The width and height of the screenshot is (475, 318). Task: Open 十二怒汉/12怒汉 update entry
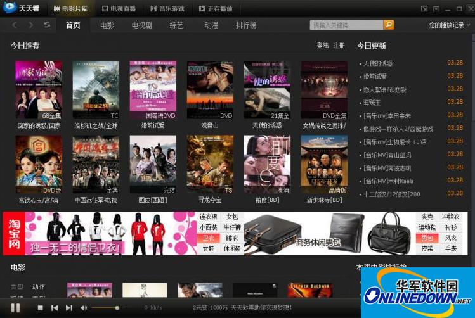(x=391, y=194)
